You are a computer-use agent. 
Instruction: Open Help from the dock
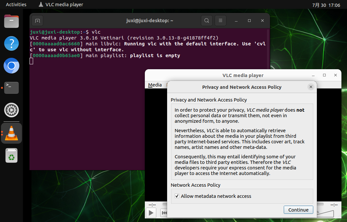[x=11, y=43]
